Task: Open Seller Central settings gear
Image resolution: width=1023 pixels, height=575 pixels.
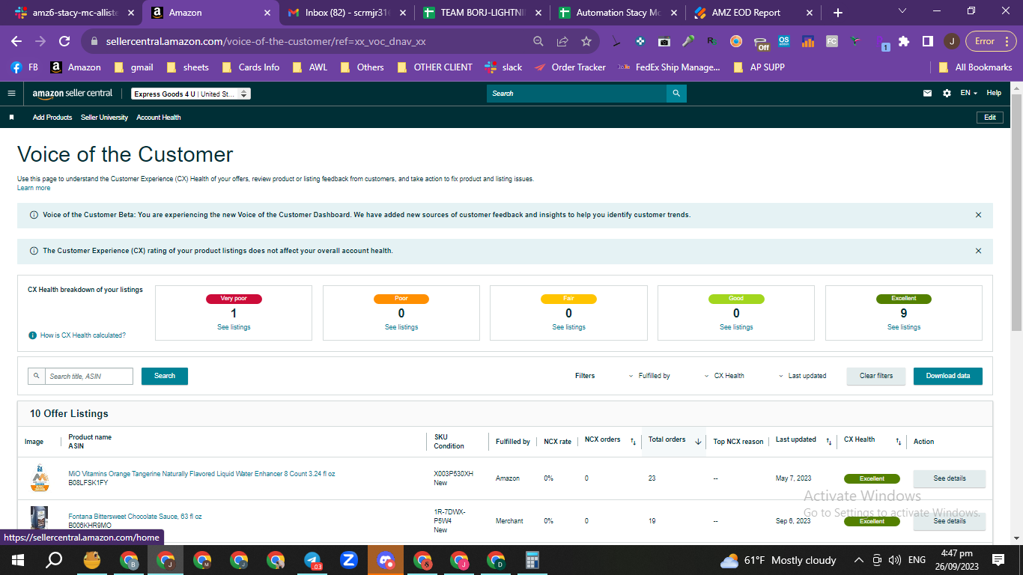Action: [x=947, y=94]
